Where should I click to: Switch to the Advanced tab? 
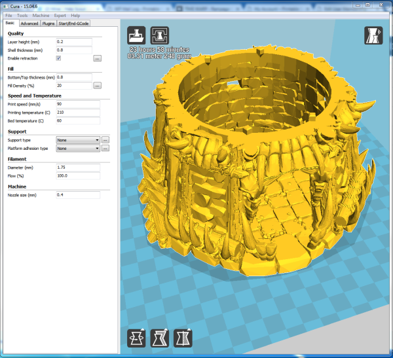pyautogui.click(x=29, y=23)
